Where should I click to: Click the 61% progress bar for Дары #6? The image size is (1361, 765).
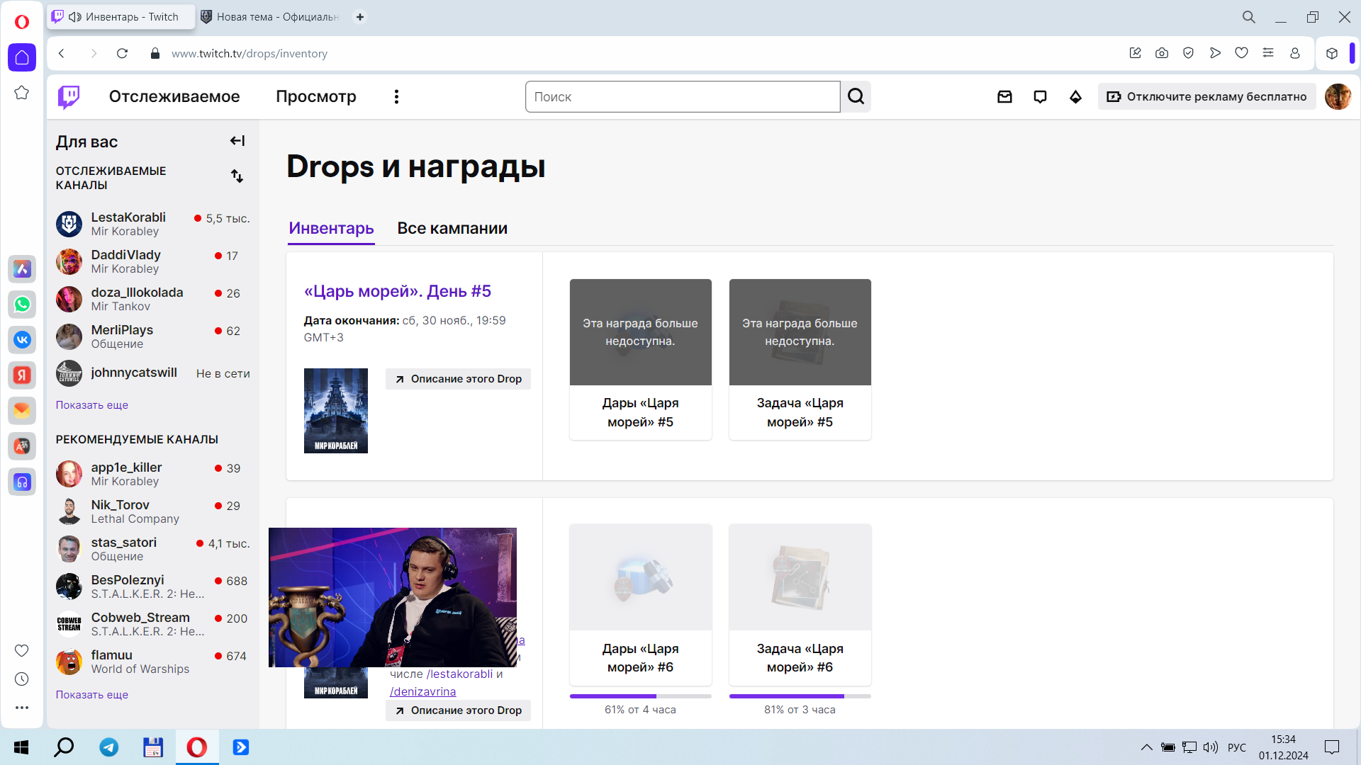point(640,696)
